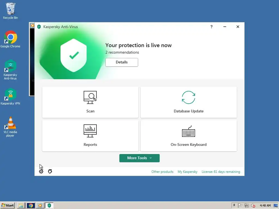Screen dimensions: 279x209
Task: Open the Scan tile
Action: coord(90,102)
